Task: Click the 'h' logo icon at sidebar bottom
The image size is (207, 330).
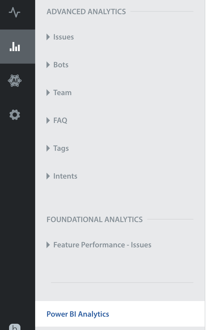Action: [x=15, y=327]
